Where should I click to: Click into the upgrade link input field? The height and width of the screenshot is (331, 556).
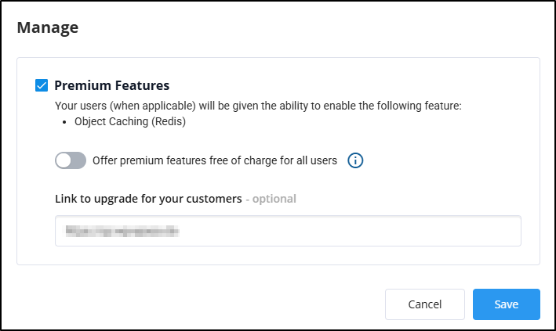tap(288, 232)
